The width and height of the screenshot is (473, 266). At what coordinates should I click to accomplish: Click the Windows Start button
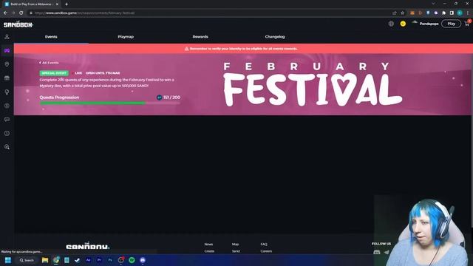[8, 260]
